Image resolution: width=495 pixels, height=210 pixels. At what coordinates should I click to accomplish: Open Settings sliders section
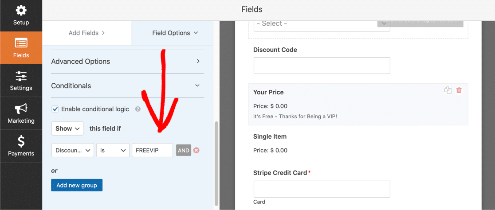[x=21, y=81]
